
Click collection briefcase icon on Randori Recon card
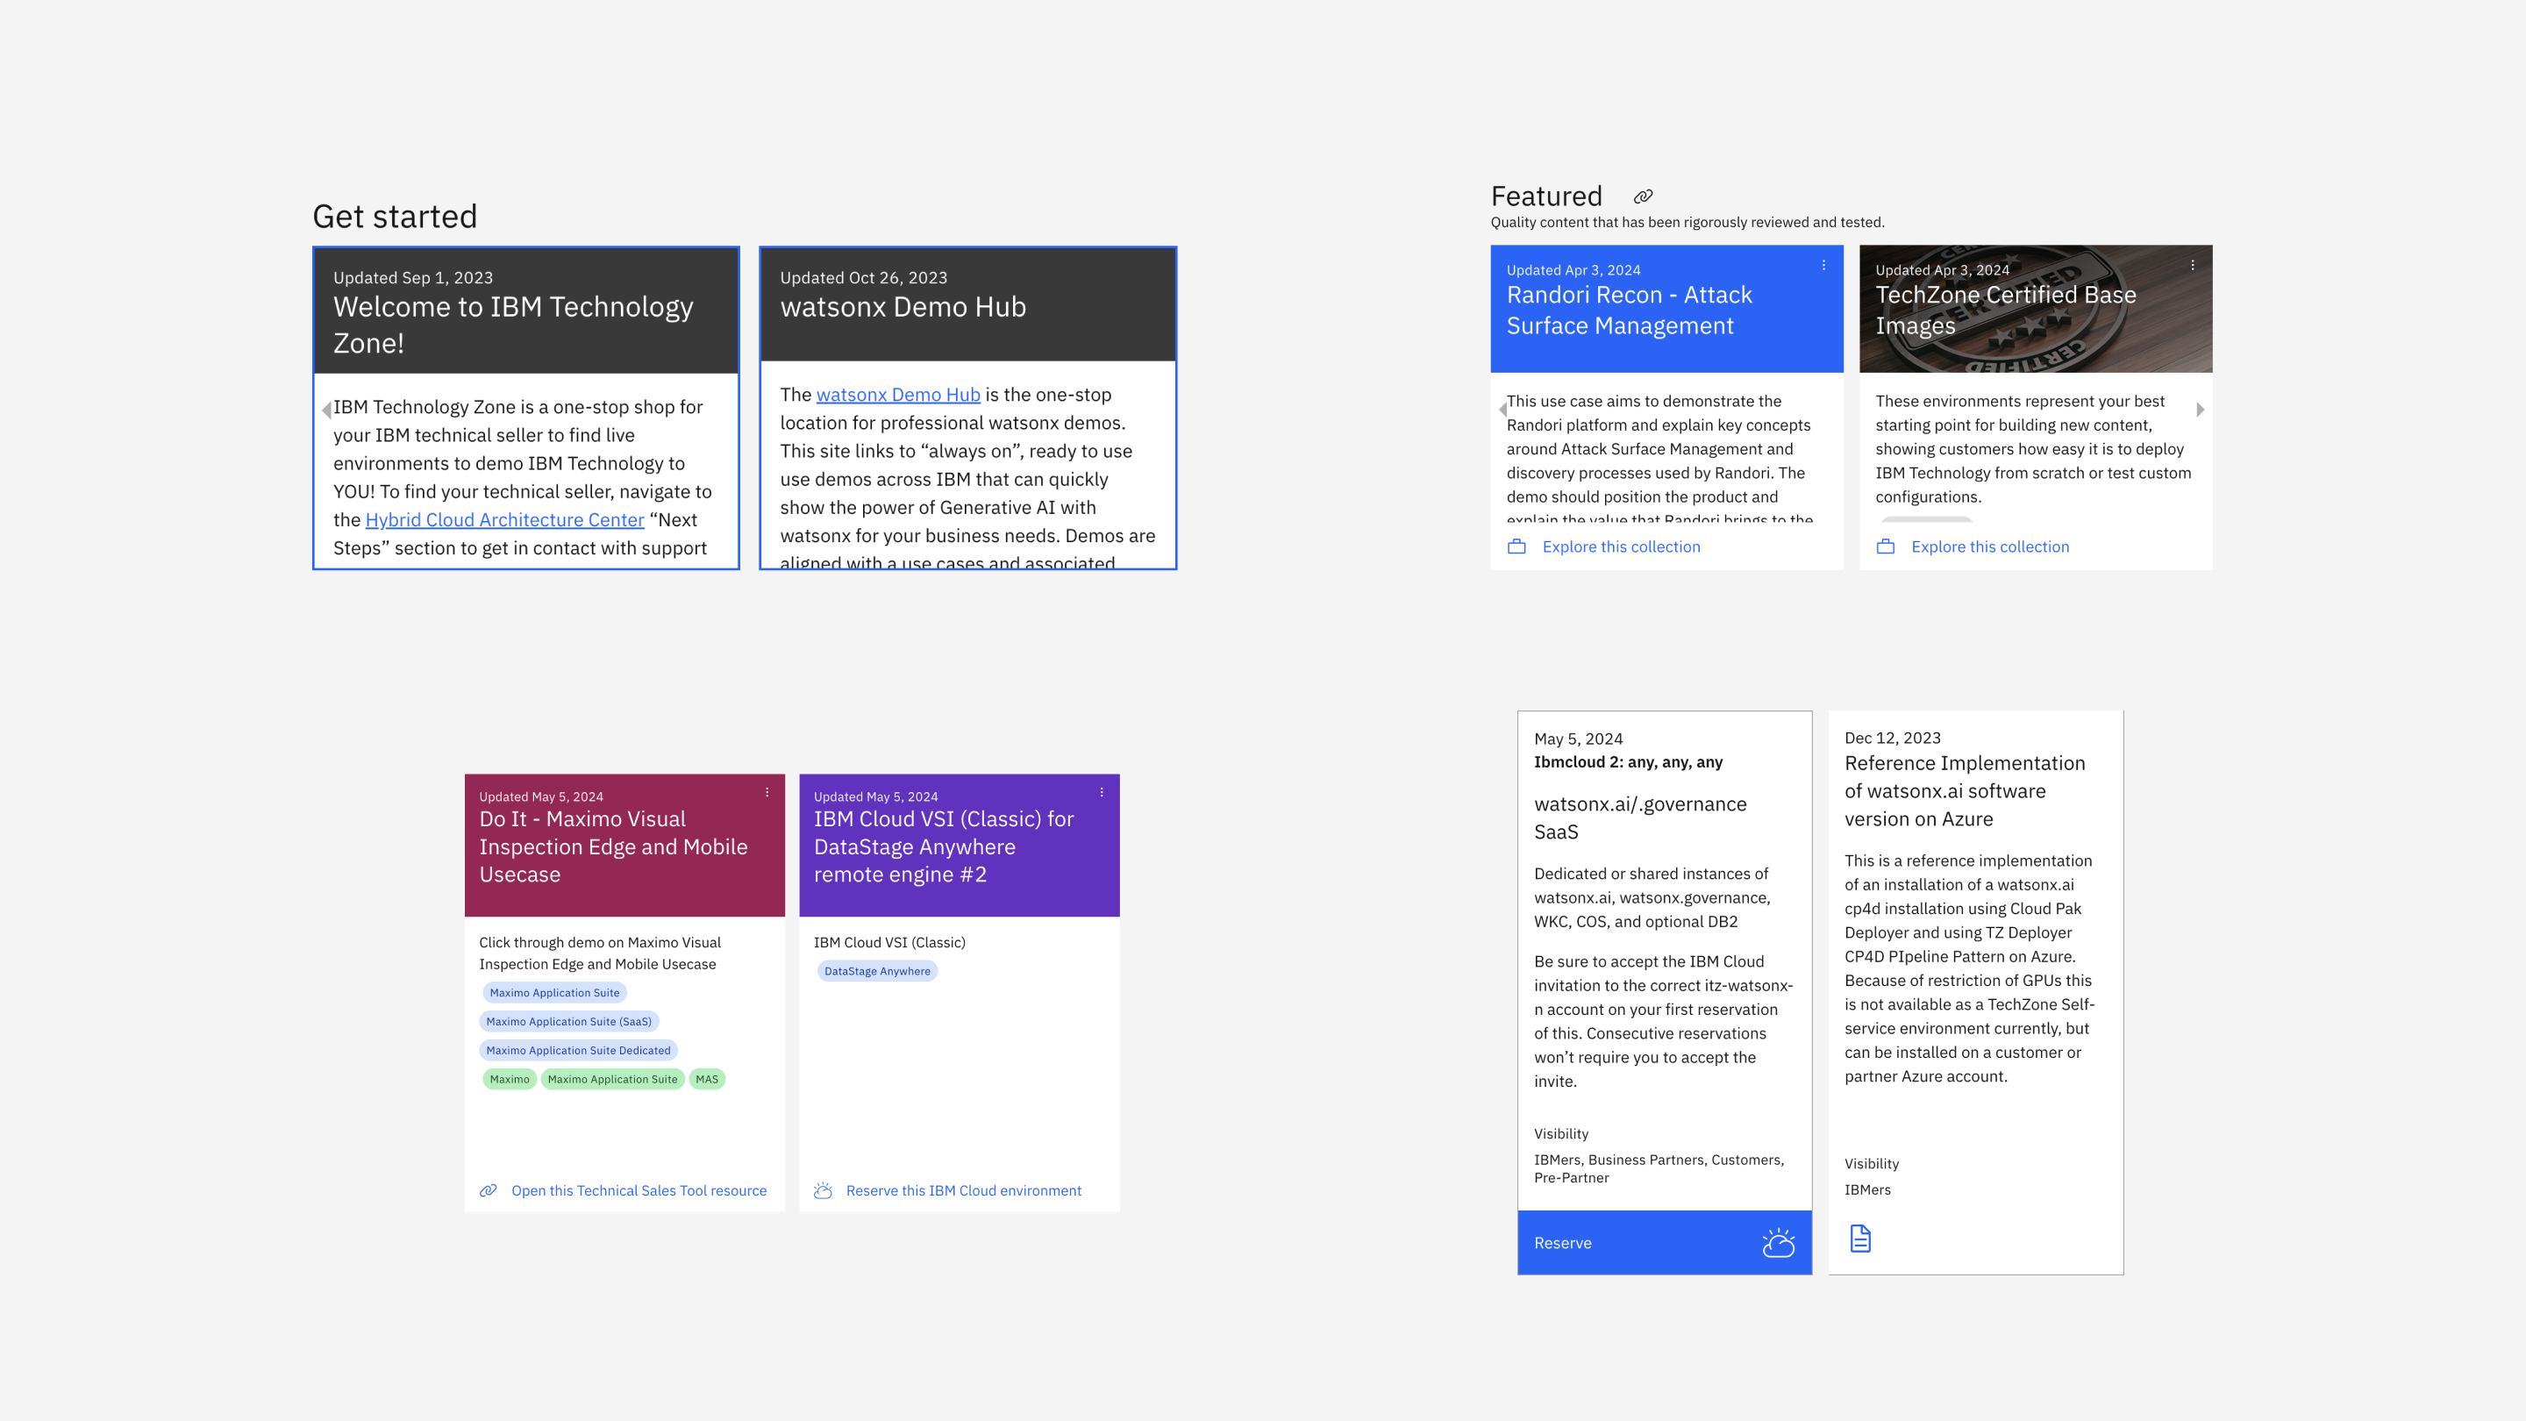click(1517, 546)
